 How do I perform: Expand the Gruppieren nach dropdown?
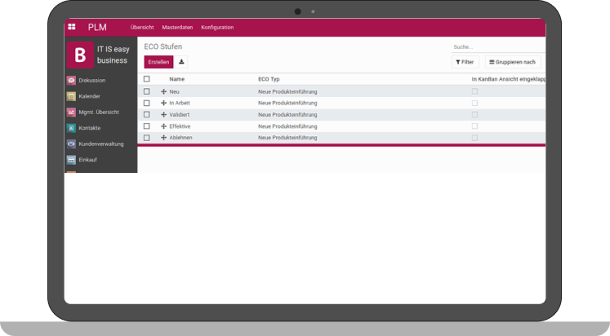[x=512, y=62]
